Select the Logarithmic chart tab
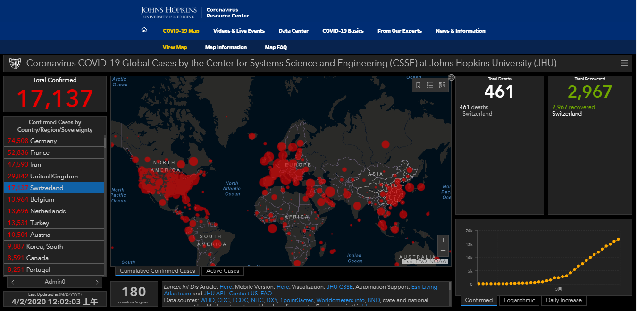 pos(520,300)
